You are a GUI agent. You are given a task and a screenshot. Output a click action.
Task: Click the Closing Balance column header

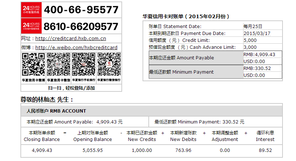42,136
